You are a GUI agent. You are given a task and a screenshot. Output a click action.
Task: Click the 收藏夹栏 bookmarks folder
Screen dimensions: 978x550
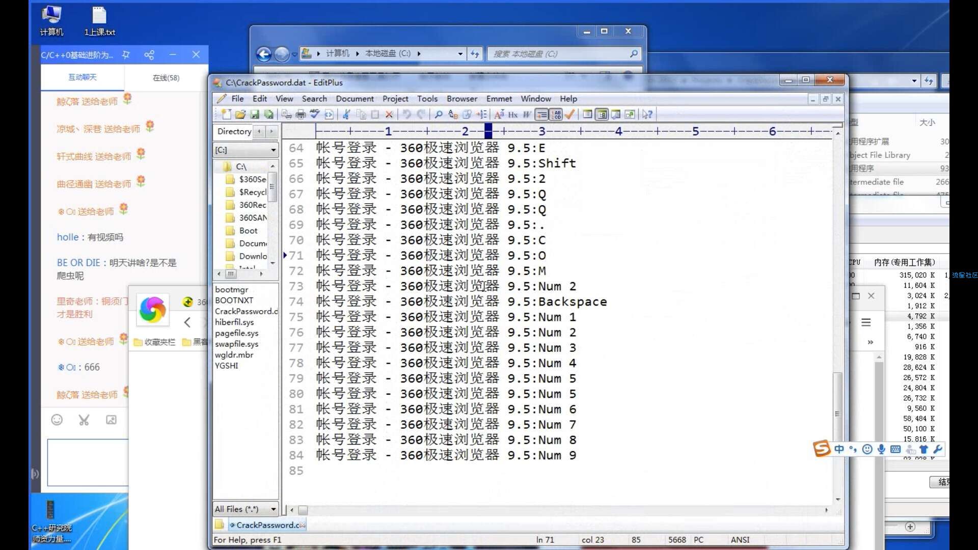pos(154,342)
